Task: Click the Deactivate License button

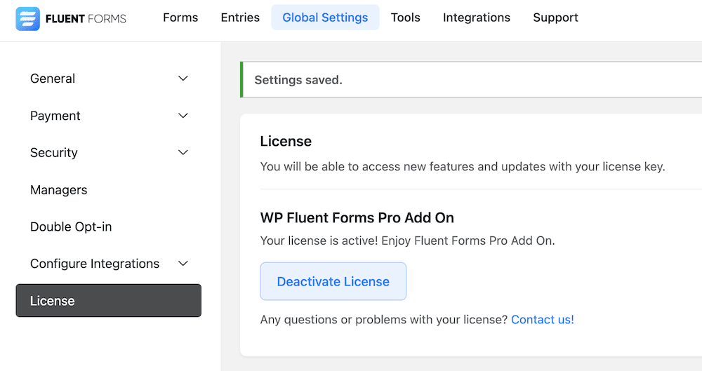Action: pos(333,281)
